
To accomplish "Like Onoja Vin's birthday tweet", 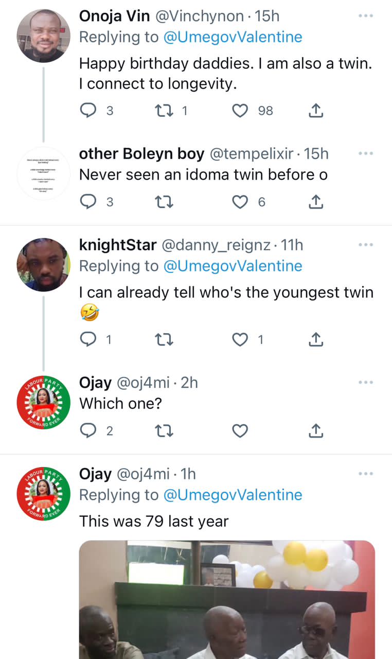I will click(x=240, y=111).
